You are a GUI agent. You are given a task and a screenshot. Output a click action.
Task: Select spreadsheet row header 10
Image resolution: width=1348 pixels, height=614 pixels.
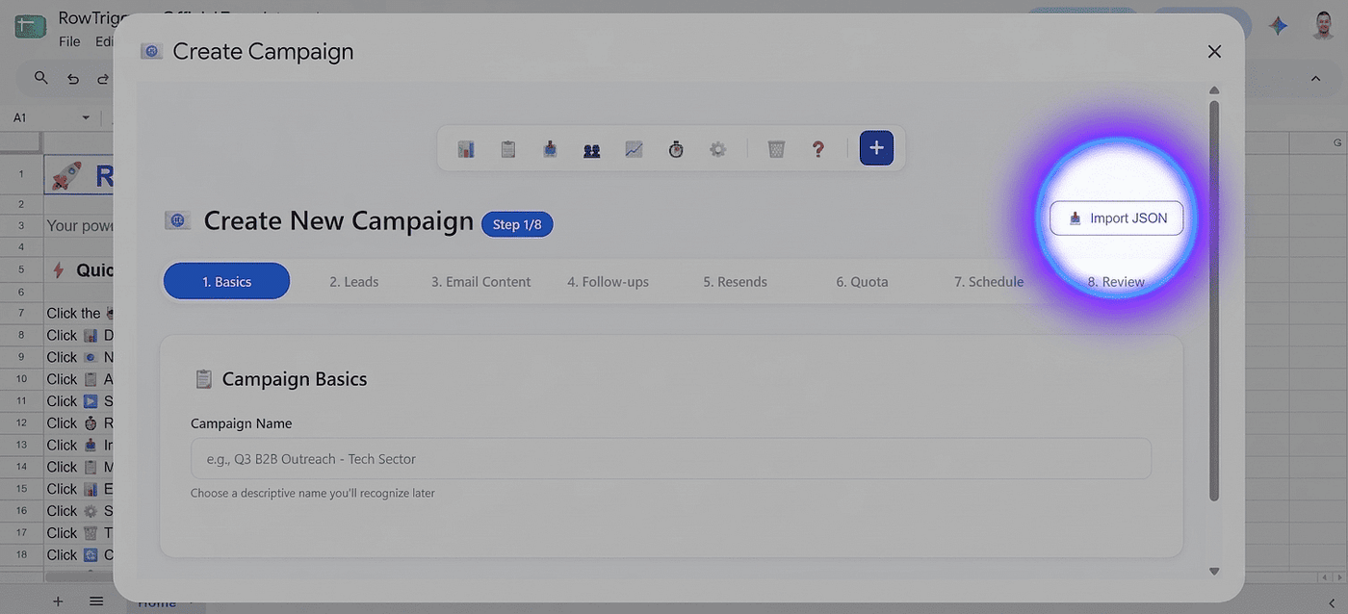[21, 379]
